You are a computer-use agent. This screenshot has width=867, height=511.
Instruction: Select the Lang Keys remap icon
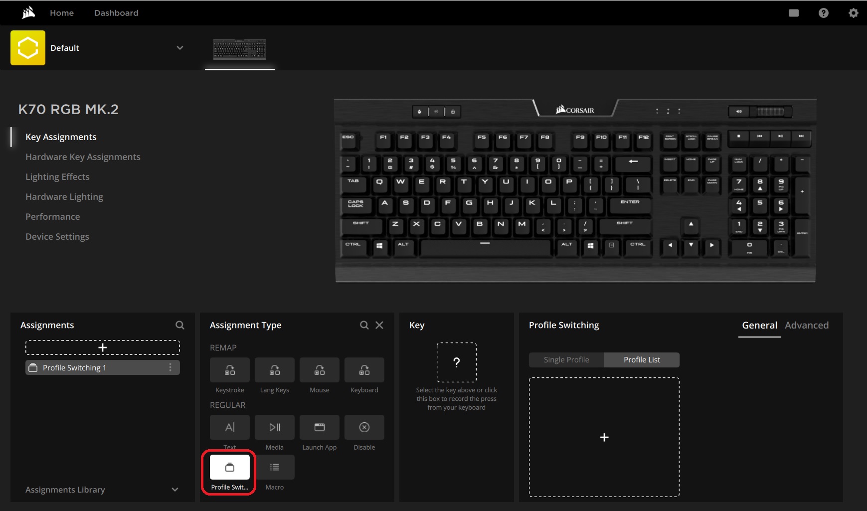click(274, 369)
